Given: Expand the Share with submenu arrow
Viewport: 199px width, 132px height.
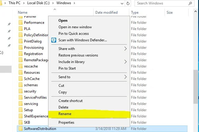Looking at the screenshot, I should pos(125,49).
